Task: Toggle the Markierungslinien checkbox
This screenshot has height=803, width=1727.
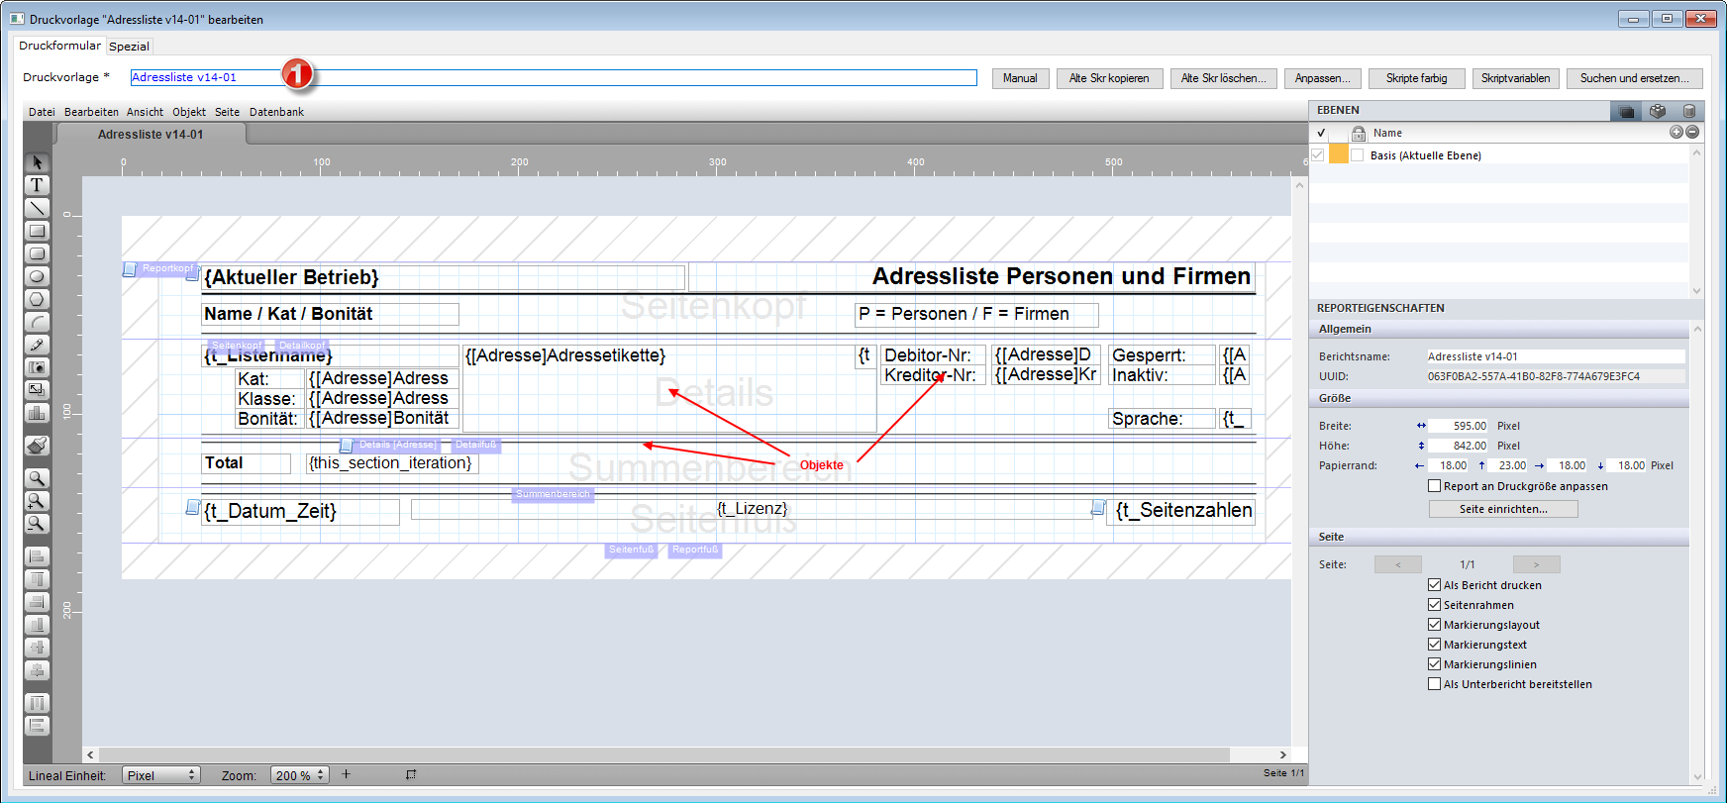Action: point(1434,664)
